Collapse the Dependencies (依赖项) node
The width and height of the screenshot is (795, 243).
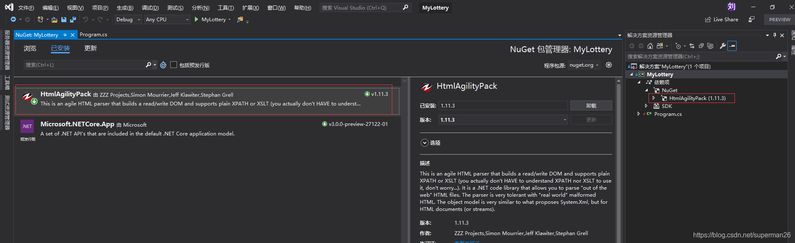[x=639, y=83]
